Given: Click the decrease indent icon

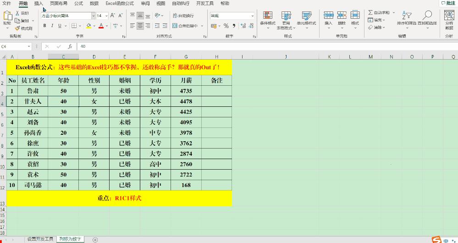Looking at the screenshot, I should [x=157, y=26].
